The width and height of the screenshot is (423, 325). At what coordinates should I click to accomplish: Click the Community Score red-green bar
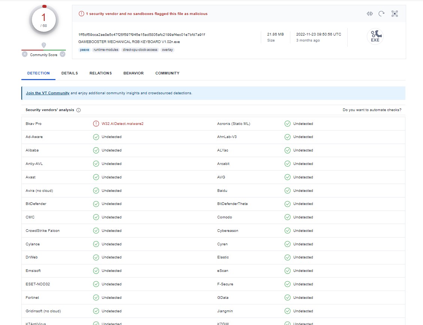44,50
